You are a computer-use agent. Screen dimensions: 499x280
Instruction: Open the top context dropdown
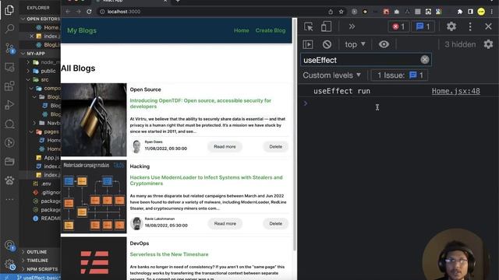click(356, 44)
